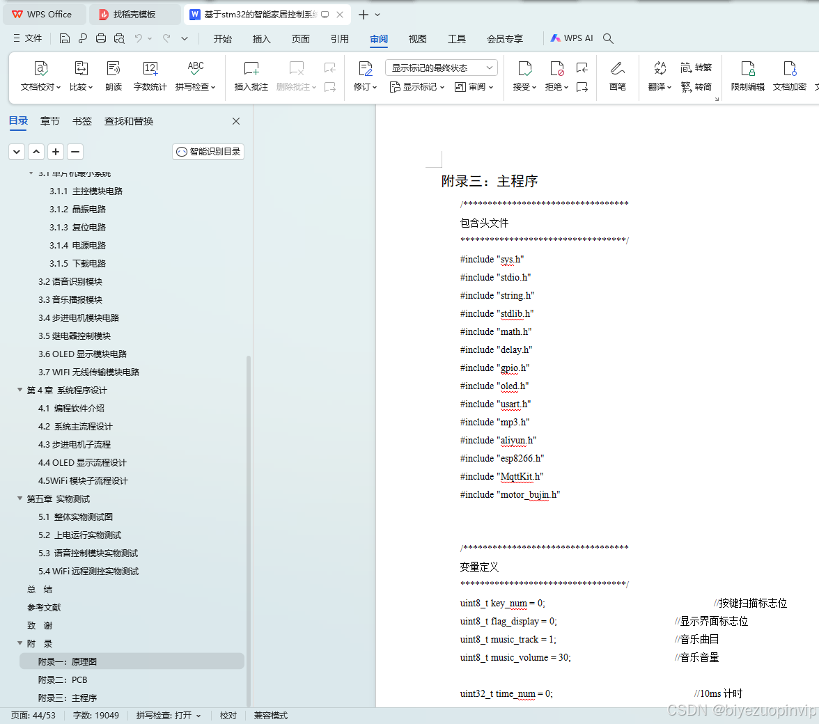819x724 pixels.
Task: Switch to 书签 navigation tab
Action: tap(82, 121)
